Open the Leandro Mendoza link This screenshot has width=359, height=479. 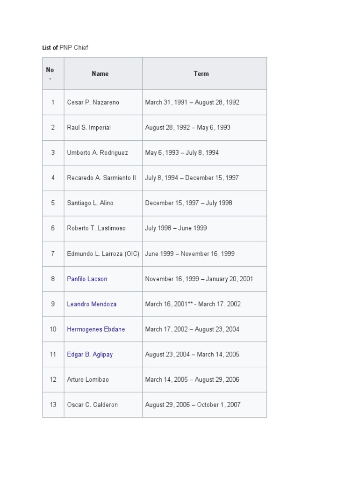point(92,304)
